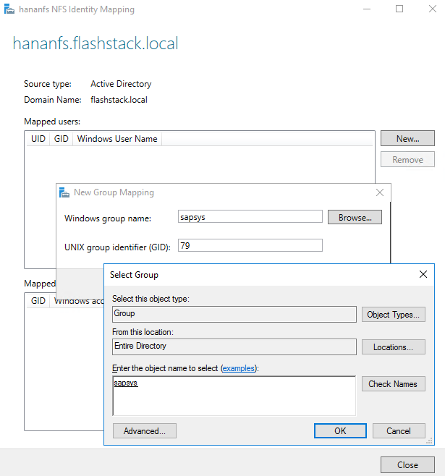Click the Select Group resize grip
445x476 pixels.
tap(430, 441)
